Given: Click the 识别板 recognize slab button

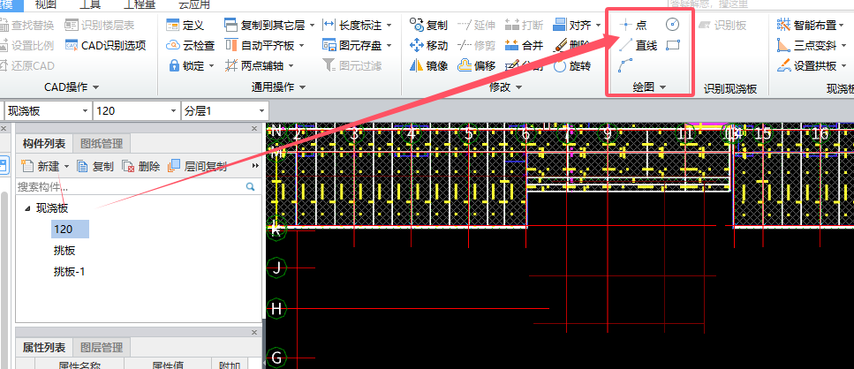Looking at the screenshot, I should 722,25.
